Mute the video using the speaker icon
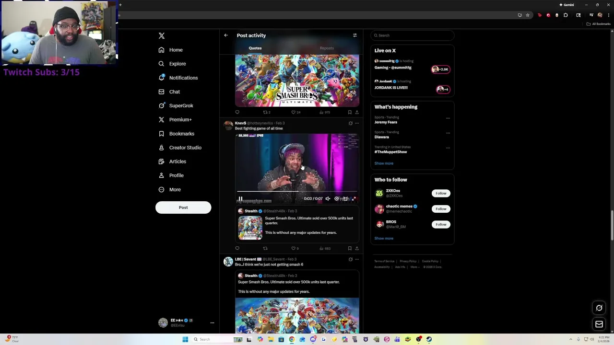The image size is (614, 345). tap(328, 198)
